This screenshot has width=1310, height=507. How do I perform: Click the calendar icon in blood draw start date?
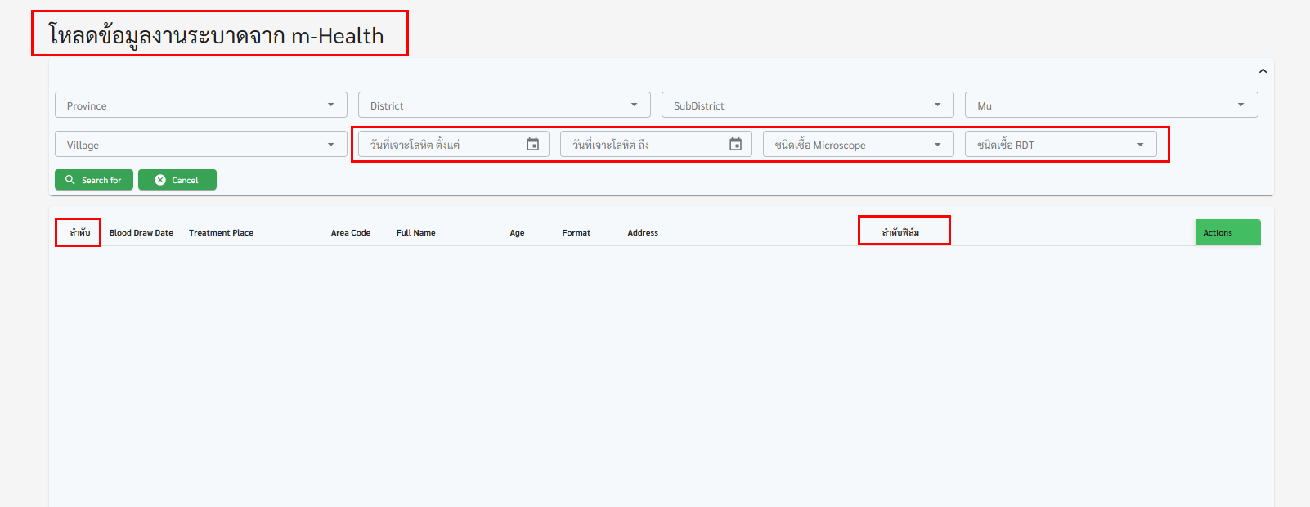(x=532, y=145)
